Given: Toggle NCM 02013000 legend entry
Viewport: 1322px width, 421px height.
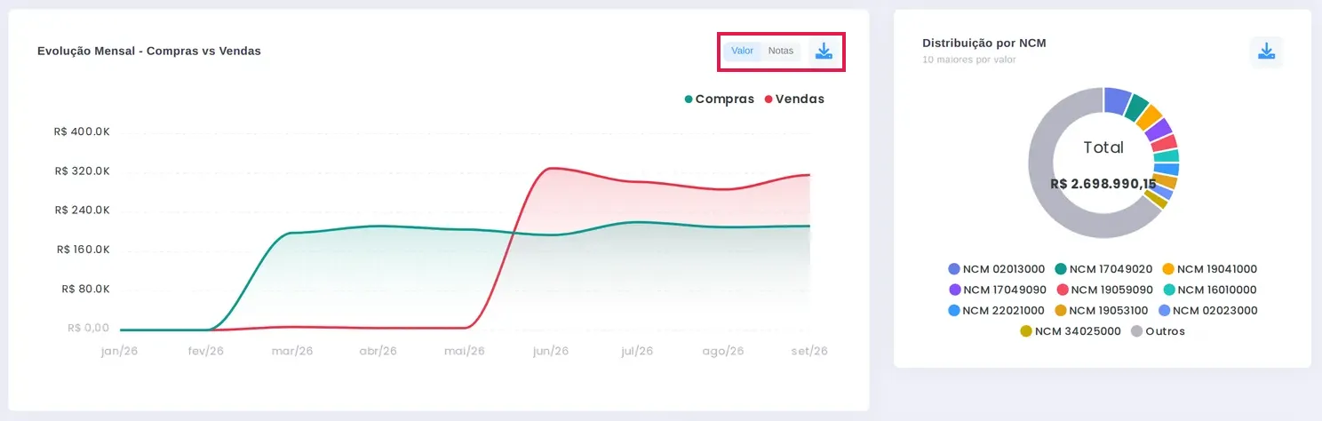Looking at the screenshot, I should (996, 269).
